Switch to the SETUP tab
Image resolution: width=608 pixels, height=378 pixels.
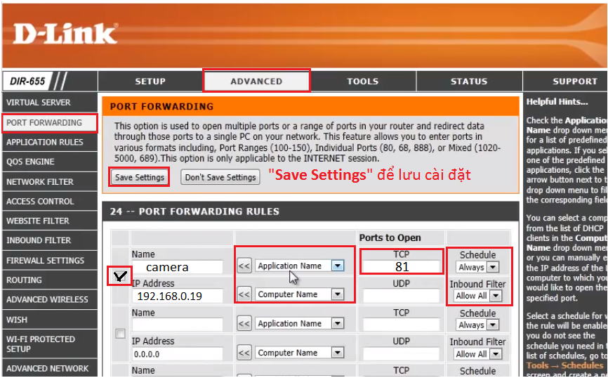(150, 82)
